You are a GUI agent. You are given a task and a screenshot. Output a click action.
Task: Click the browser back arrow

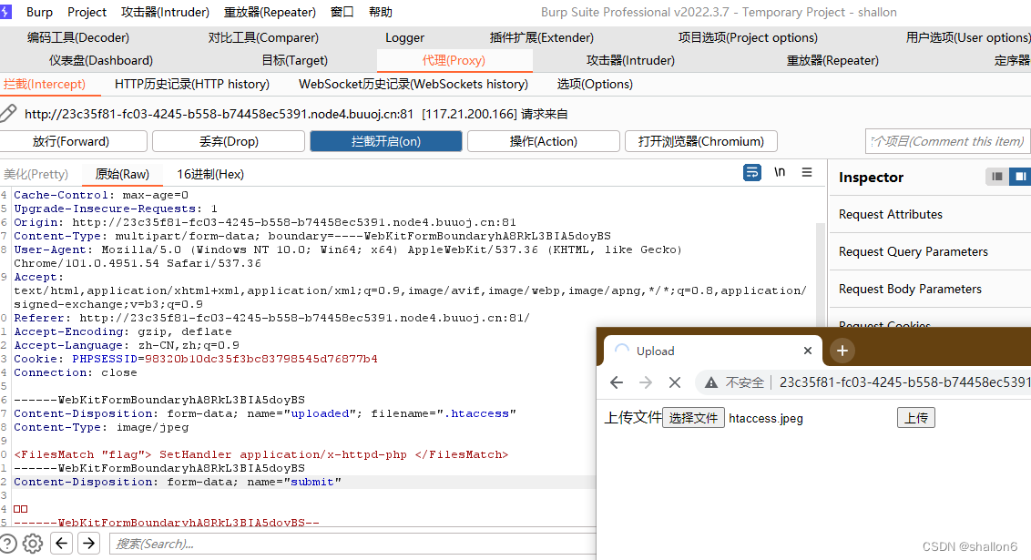(616, 382)
